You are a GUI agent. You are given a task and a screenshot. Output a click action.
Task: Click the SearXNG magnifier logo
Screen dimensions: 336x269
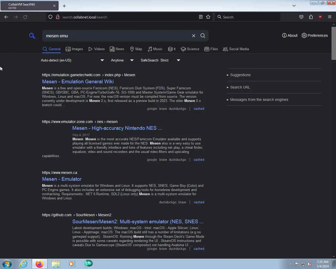32,36
